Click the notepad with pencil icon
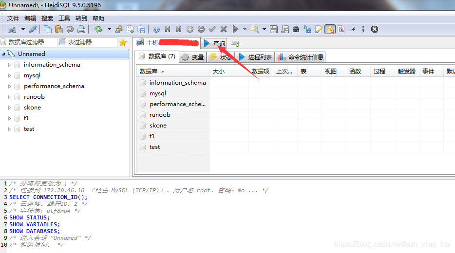This screenshot has height=253, width=455. pos(319,29)
